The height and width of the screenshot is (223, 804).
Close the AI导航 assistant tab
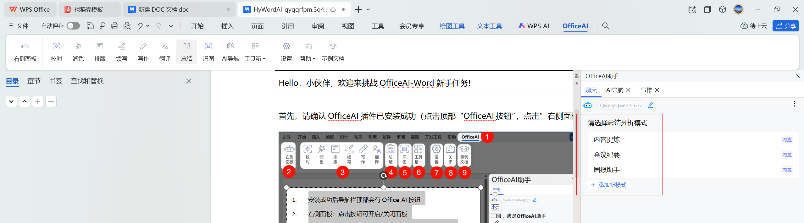629,90
